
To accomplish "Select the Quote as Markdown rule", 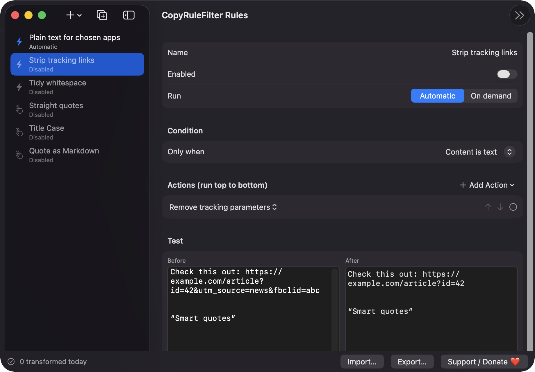I will pos(77,155).
